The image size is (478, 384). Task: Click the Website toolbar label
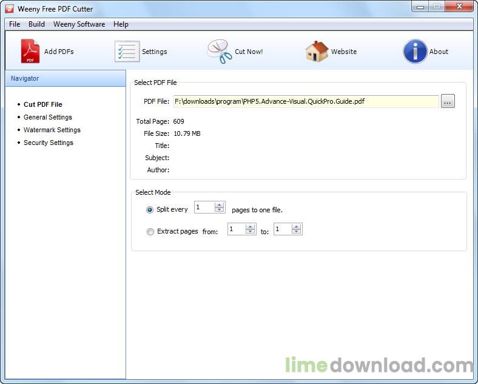tap(344, 52)
